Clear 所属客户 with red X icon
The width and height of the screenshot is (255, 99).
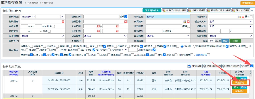pos(188,22)
